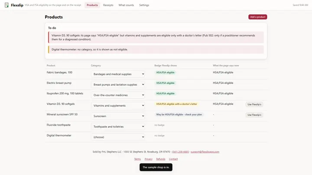Image resolution: width=312 pixels, height=175 pixels.
Task: Click the eligible with a doctor's letter badge
Action: click(176, 104)
